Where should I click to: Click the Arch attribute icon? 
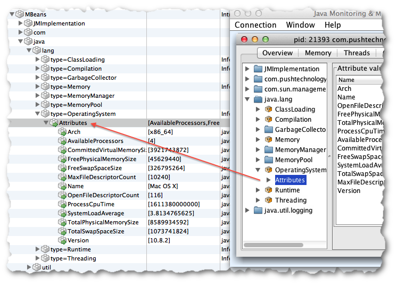tap(62, 132)
